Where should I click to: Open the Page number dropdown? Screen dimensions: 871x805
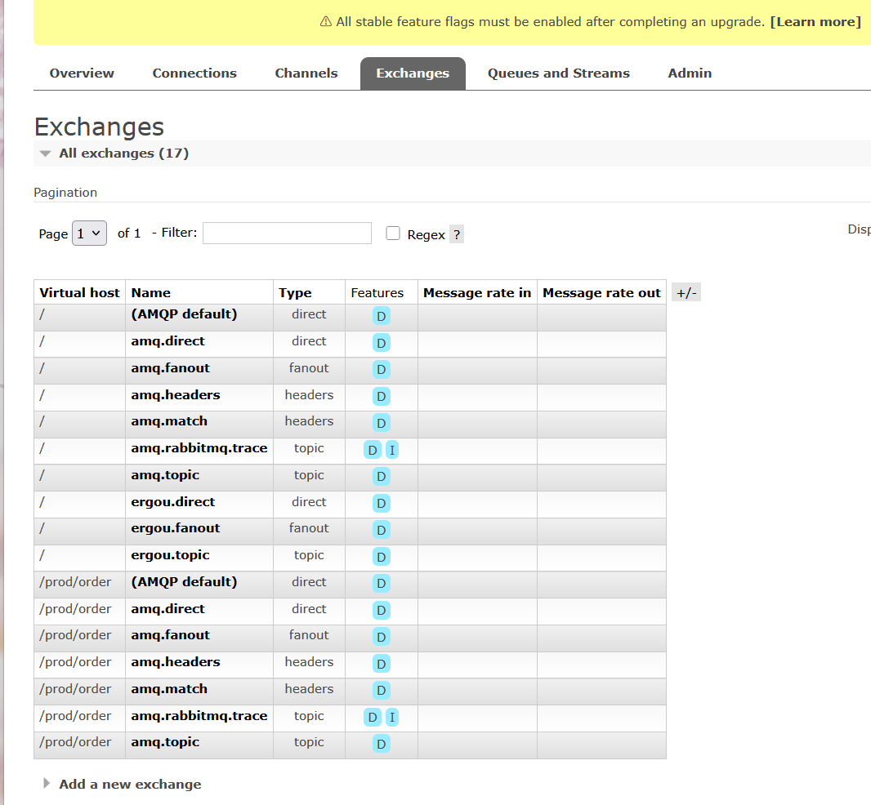point(90,233)
